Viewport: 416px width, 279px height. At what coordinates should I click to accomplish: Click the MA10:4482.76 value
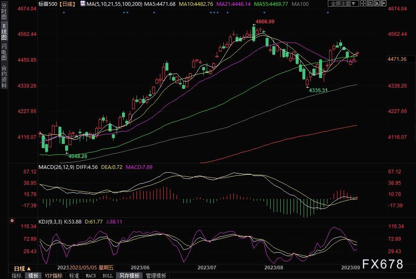pos(196,4)
